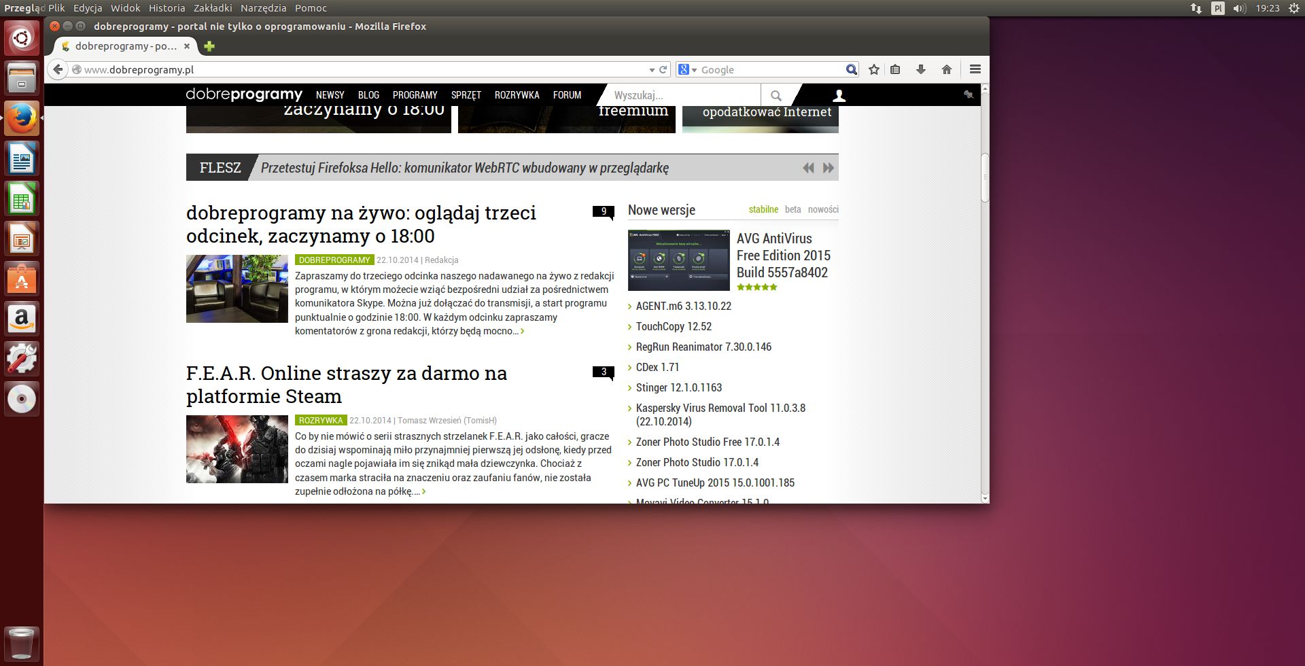Reload the page with the refresh icon

click(663, 69)
